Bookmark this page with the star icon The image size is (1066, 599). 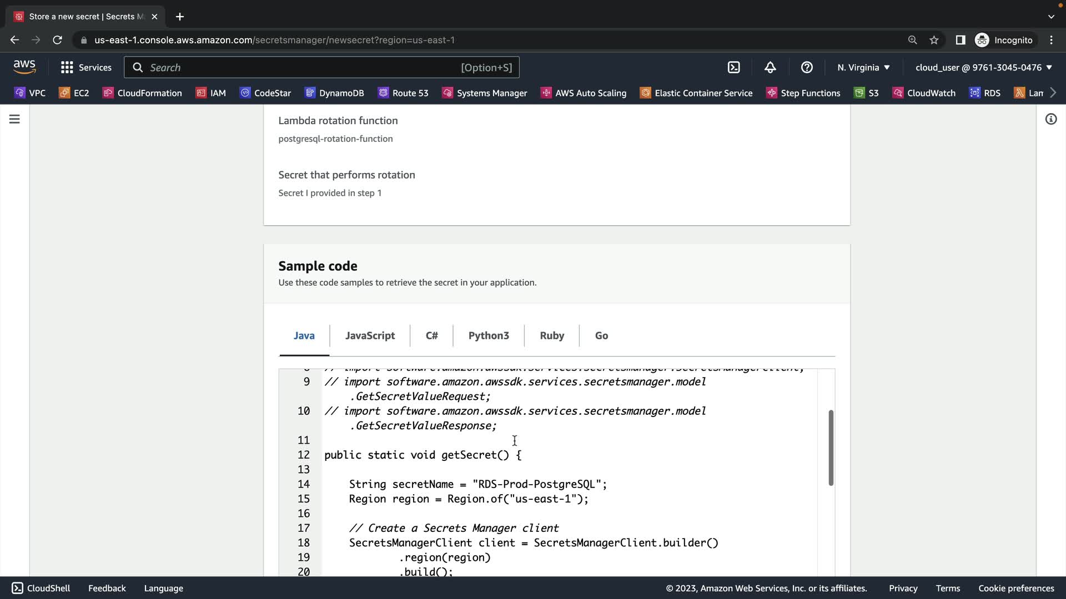click(x=934, y=40)
